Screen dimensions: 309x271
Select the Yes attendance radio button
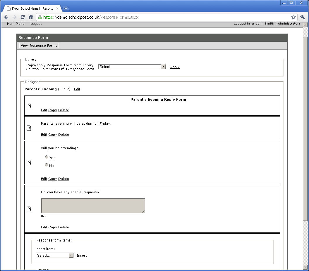[x=46, y=157]
